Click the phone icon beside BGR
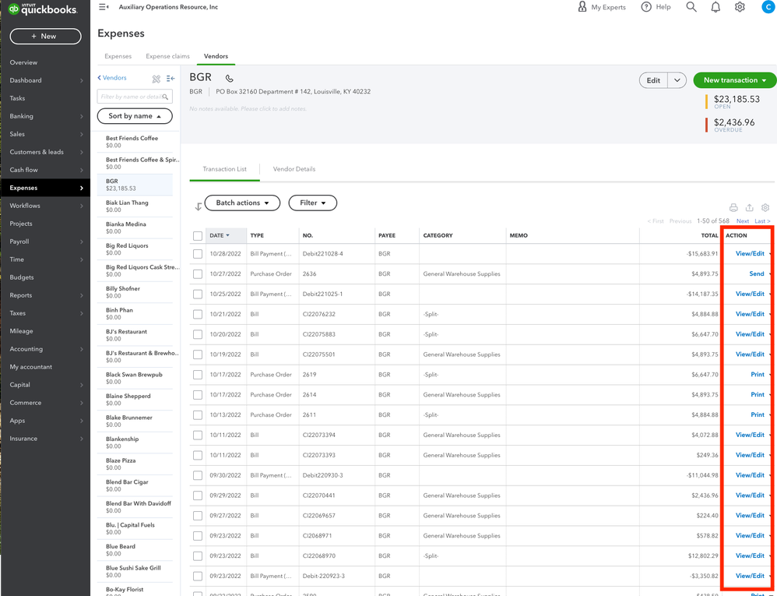The width and height of the screenshot is (777, 596). click(x=229, y=78)
